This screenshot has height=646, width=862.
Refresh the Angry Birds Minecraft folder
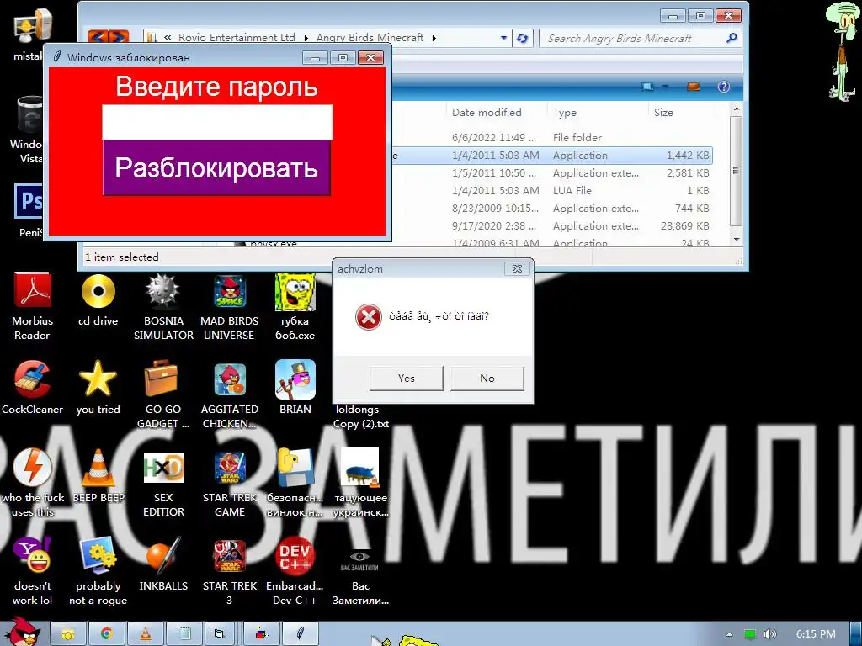click(522, 38)
